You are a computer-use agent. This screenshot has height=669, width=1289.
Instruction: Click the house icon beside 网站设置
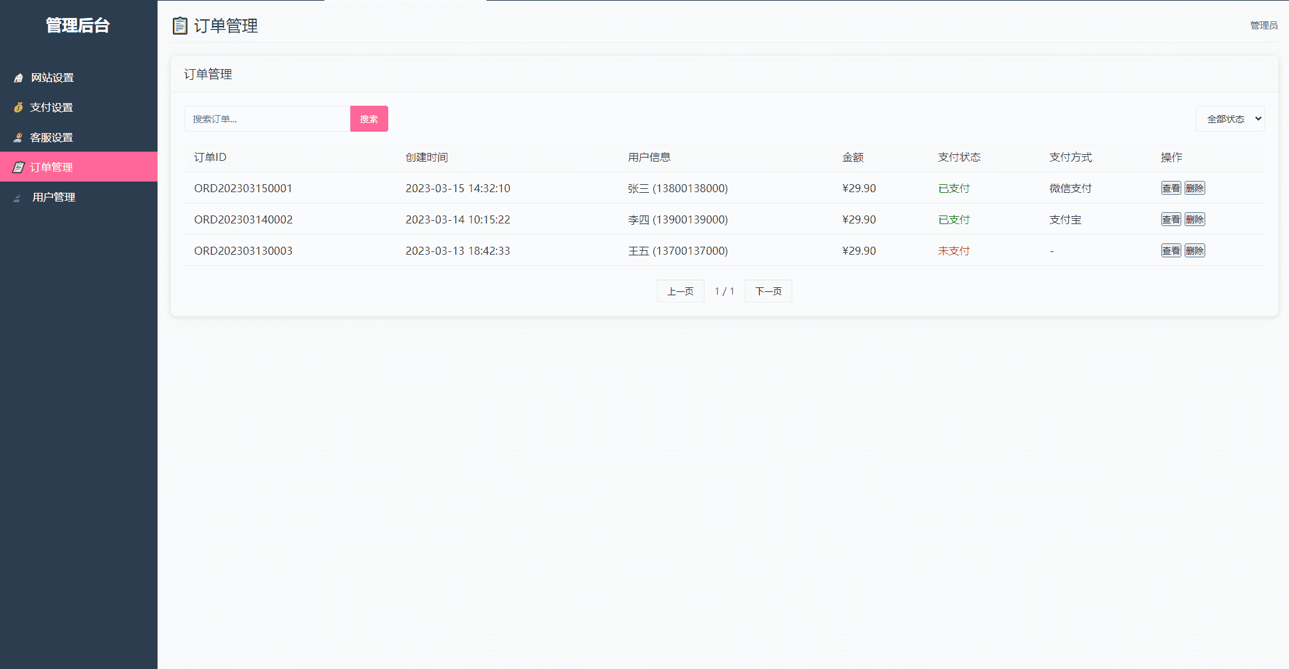pos(19,78)
